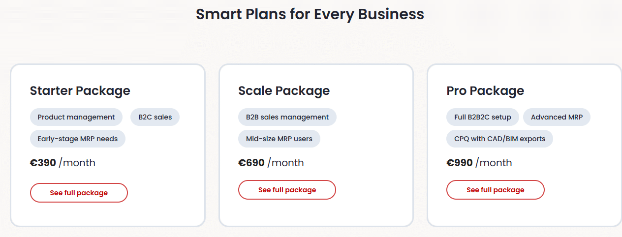Select the Product management tag
Screen dimensions: 622x237
pyautogui.click(x=76, y=117)
